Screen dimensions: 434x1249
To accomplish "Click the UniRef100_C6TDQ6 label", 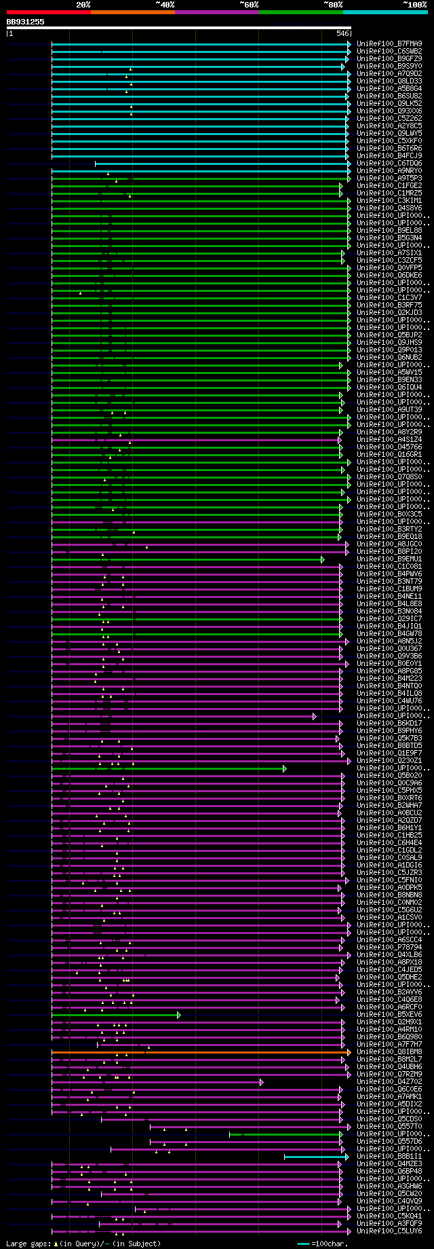I will tap(389, 164).
